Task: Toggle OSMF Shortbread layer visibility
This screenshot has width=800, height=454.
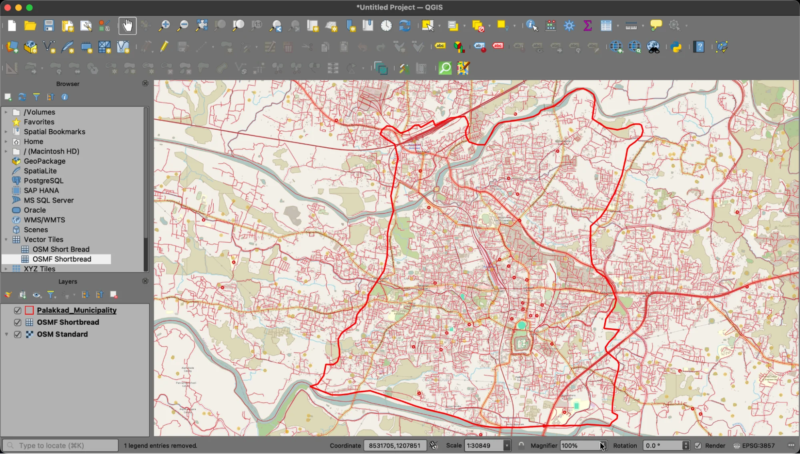Action: [x=18, y=322]
